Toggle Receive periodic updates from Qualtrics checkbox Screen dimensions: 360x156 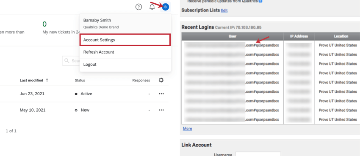coord(260,1)
